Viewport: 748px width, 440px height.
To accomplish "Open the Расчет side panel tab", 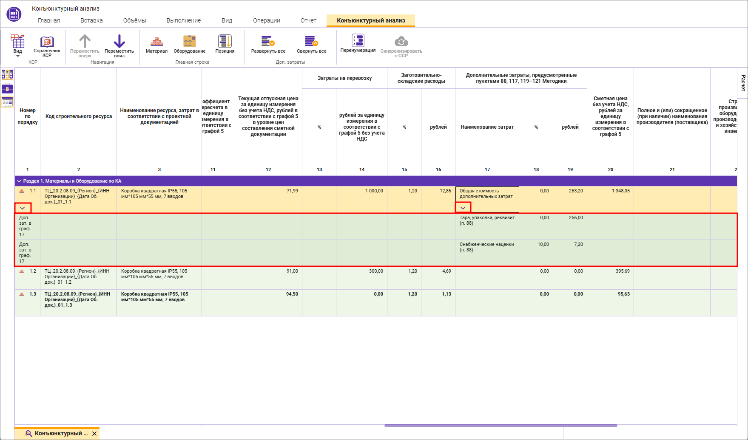I will click(743, 83).
